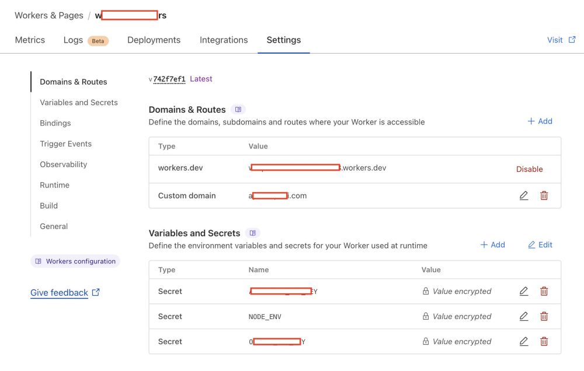Edit the Custom domain entry pencil icon
This screenshot has width=584, height=371.
524,196
